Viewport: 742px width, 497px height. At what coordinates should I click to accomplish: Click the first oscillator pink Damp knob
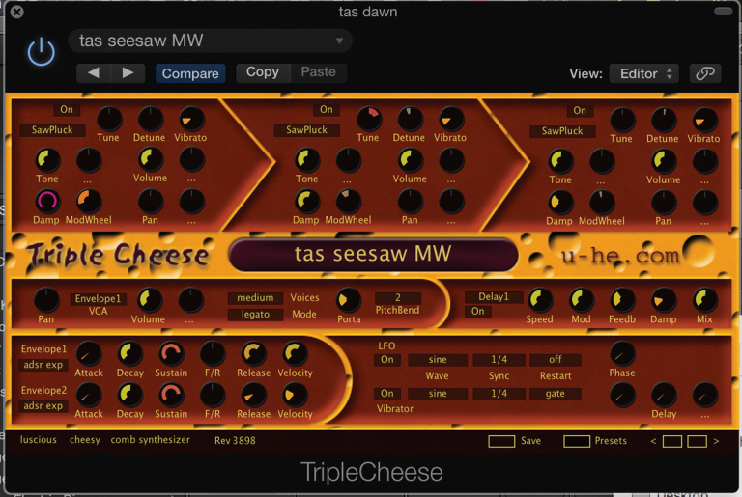[x=46, y=201]
